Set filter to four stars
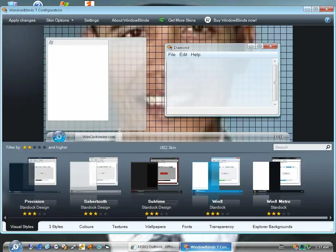Screen dimensions: 336x252 (x=39, y=147)
